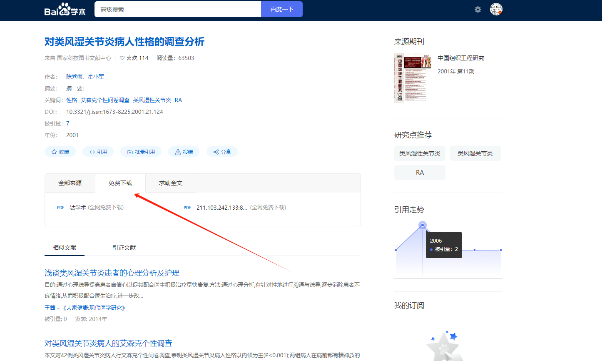
Task: Click the 国家科技图书文献中心 source text
Action: (x=84, y=58)
